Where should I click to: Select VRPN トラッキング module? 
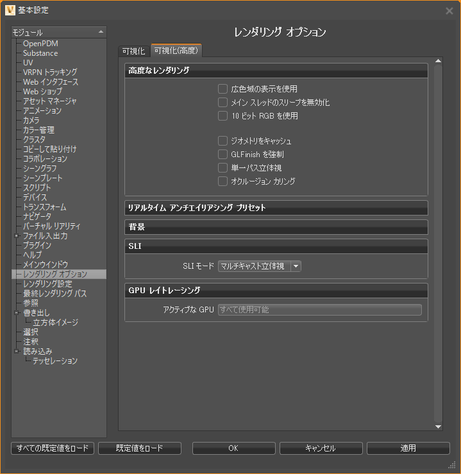point(50,72)
